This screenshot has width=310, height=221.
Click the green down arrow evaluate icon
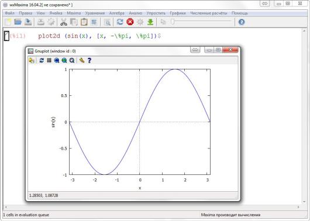150,22
